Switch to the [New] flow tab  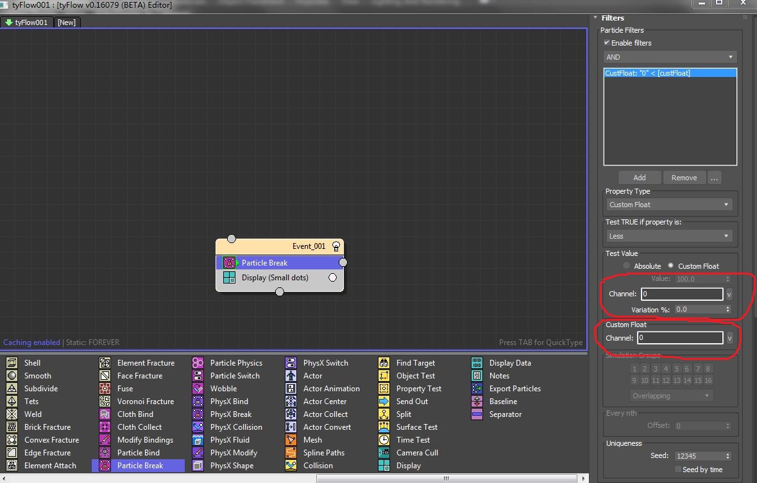pyautogui.click(x=66, y=22)
